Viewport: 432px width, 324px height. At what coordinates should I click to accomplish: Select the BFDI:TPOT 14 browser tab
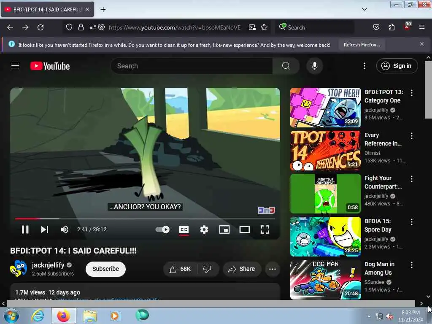point(47,9)
